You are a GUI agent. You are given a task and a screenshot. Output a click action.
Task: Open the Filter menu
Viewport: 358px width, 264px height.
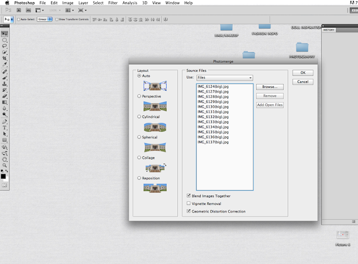pos(113,3)
